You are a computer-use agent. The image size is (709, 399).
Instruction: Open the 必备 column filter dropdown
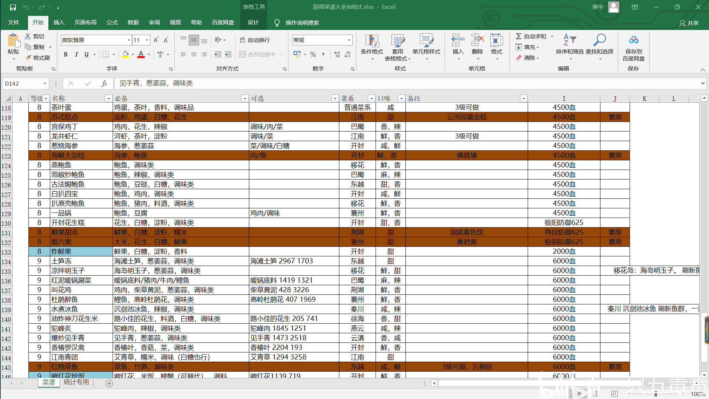244,98
